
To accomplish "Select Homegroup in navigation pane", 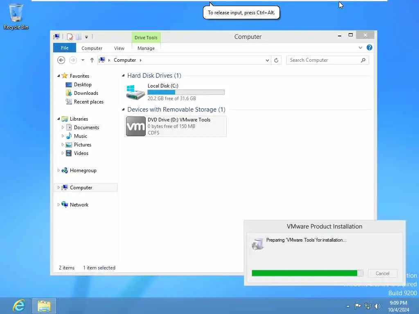I will coord(83,170).
